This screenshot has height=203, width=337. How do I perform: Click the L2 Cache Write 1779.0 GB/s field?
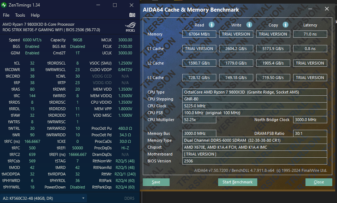pyautogui.click(x=236, y=63)
